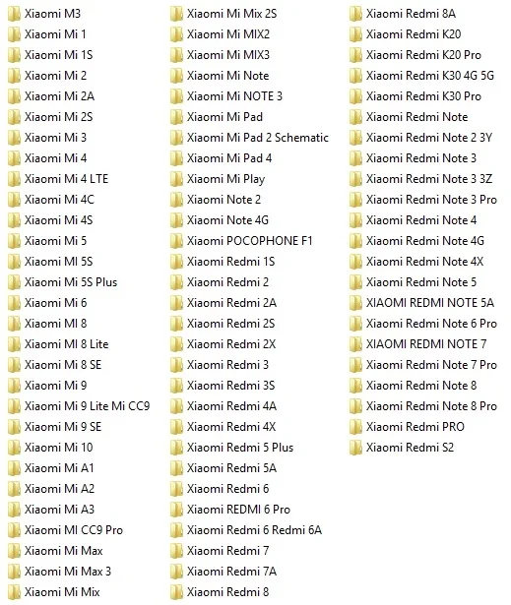This screenshot has height=605, width=511.
Task: Click the "Xiaomi Redmi Note 4X" label
Action: (425, 262)
